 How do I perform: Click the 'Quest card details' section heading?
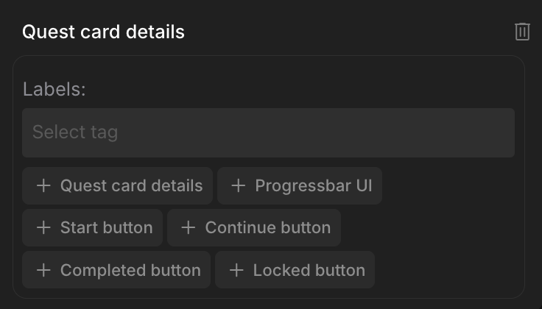pyautogui.click(x=103, y=32)
